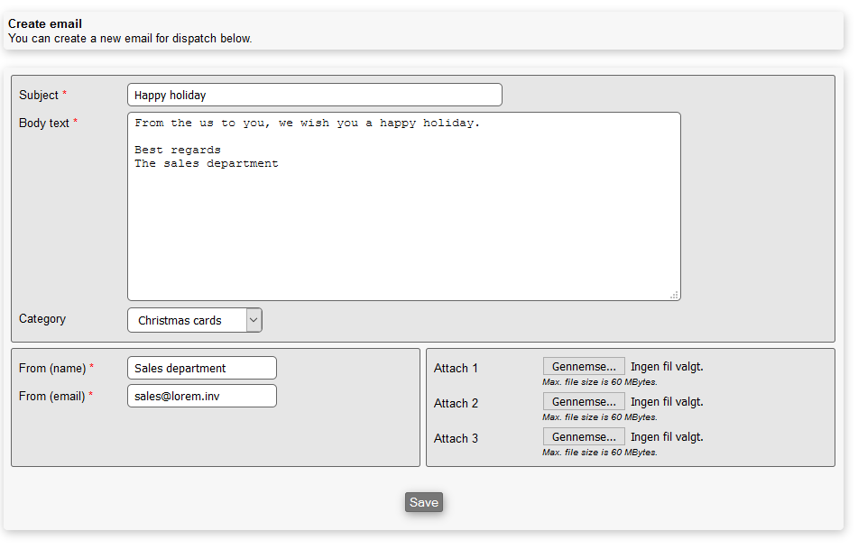Image resolution: width=858 pixels, height=549 pixels.
Task: Browse for a file for Attach 2
Action: click(x=583, y=401)
